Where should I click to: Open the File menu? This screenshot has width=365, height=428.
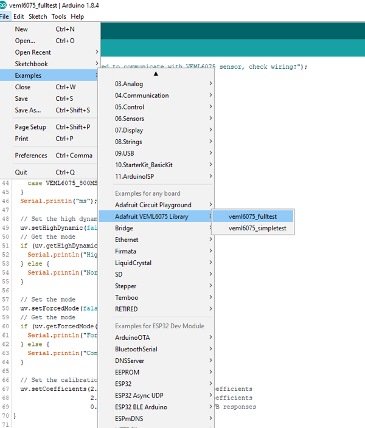[5, 16]
